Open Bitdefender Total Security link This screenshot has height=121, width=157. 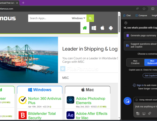point(42,116)
